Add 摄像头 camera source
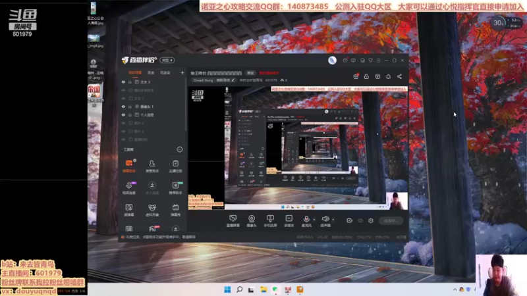The height and width of the screenshot is (296, 527). [x=252, y=221]
